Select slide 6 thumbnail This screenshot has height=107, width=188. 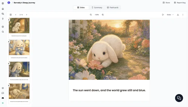click(x=19, y=94)
